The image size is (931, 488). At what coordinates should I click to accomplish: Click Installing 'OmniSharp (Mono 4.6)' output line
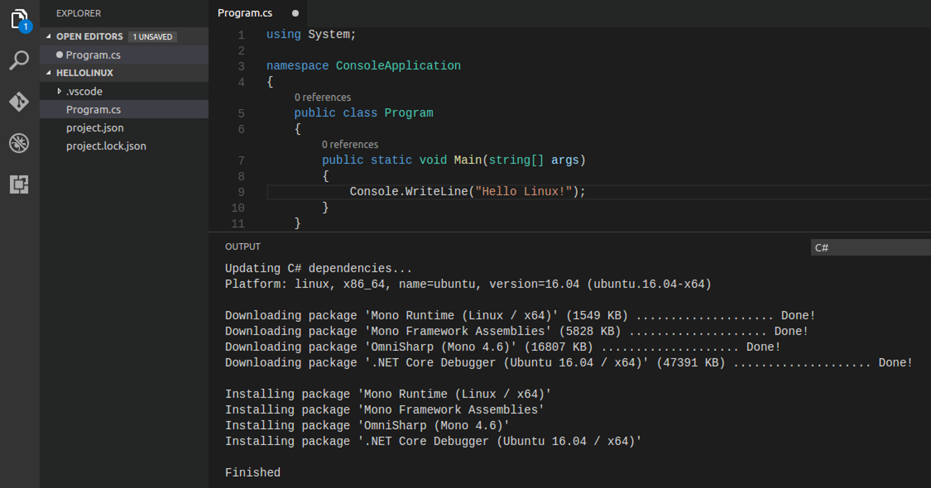click(367, 425)
